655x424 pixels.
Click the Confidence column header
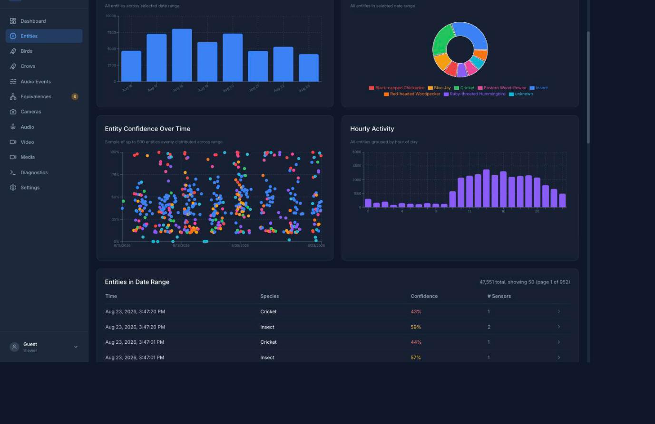tap(424, 296)
